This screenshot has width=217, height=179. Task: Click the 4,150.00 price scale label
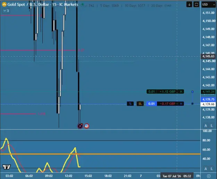209,21
